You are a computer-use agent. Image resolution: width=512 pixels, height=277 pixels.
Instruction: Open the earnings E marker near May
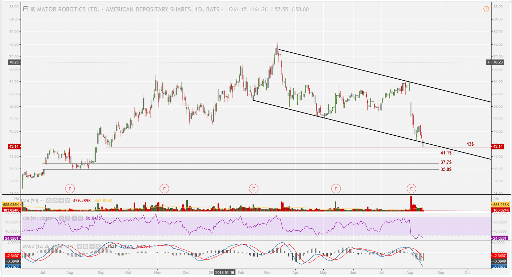[x=336, y=189]
